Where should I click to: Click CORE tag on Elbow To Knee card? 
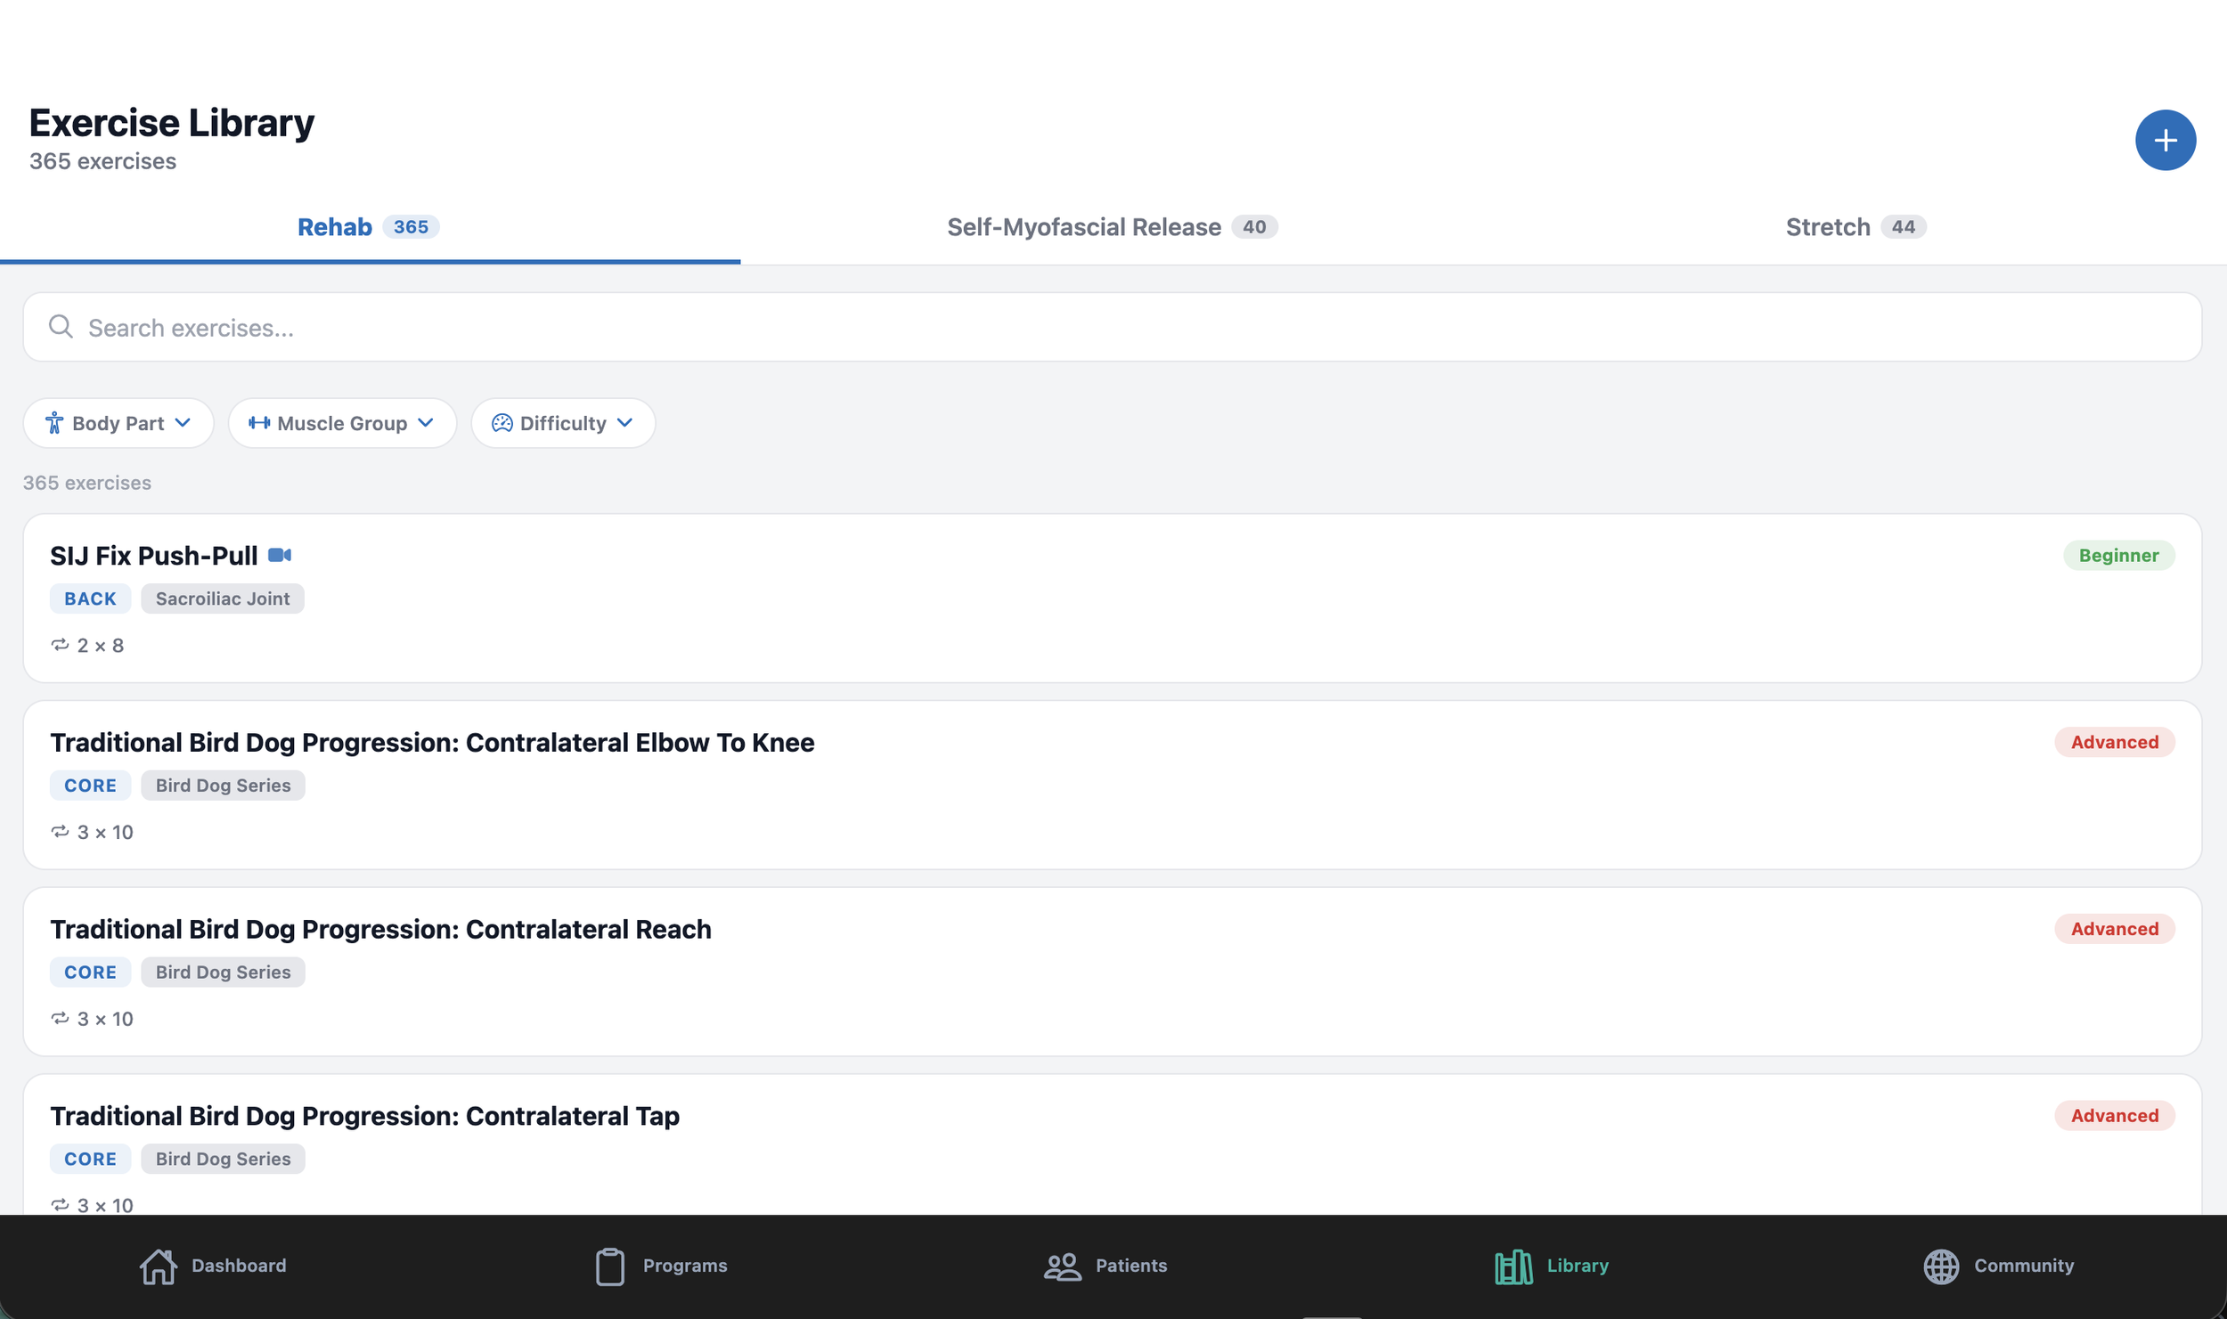pos(90,786)
